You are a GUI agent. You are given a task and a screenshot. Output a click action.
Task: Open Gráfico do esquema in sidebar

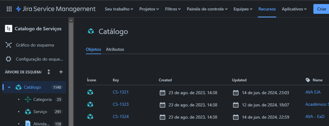pyautogui.click(x=35, y=45)
